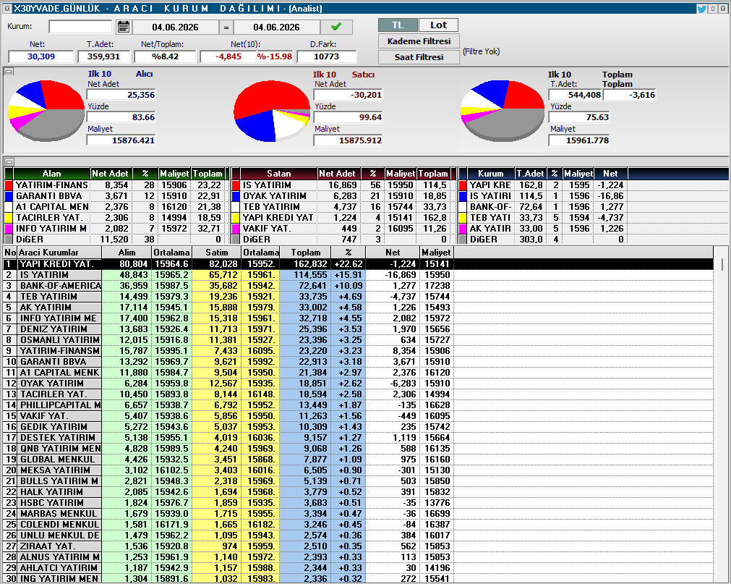Select the ING YATIRIM MEN row
This screenshot has width=731, height=584.
pyautogui.click(x=358, y=578)
